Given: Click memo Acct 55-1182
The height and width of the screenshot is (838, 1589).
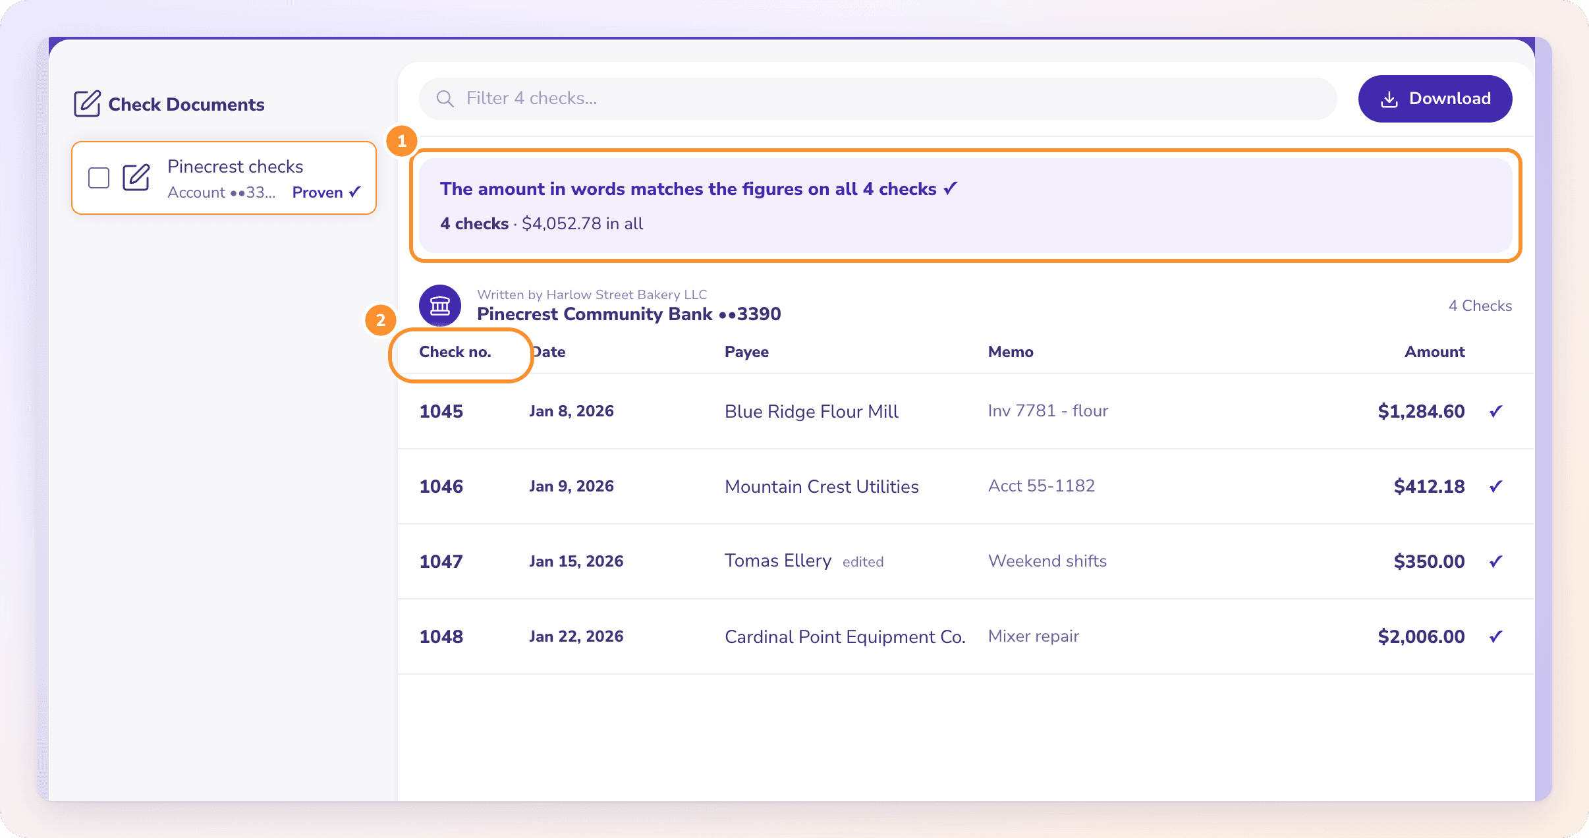Looking at the screenshot, I should click(1042, 486).
